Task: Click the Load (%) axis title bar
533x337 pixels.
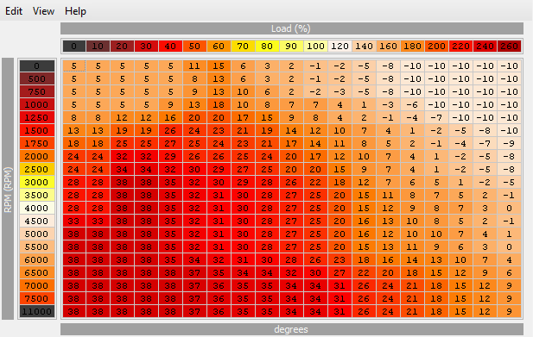Action: point(292,28)
